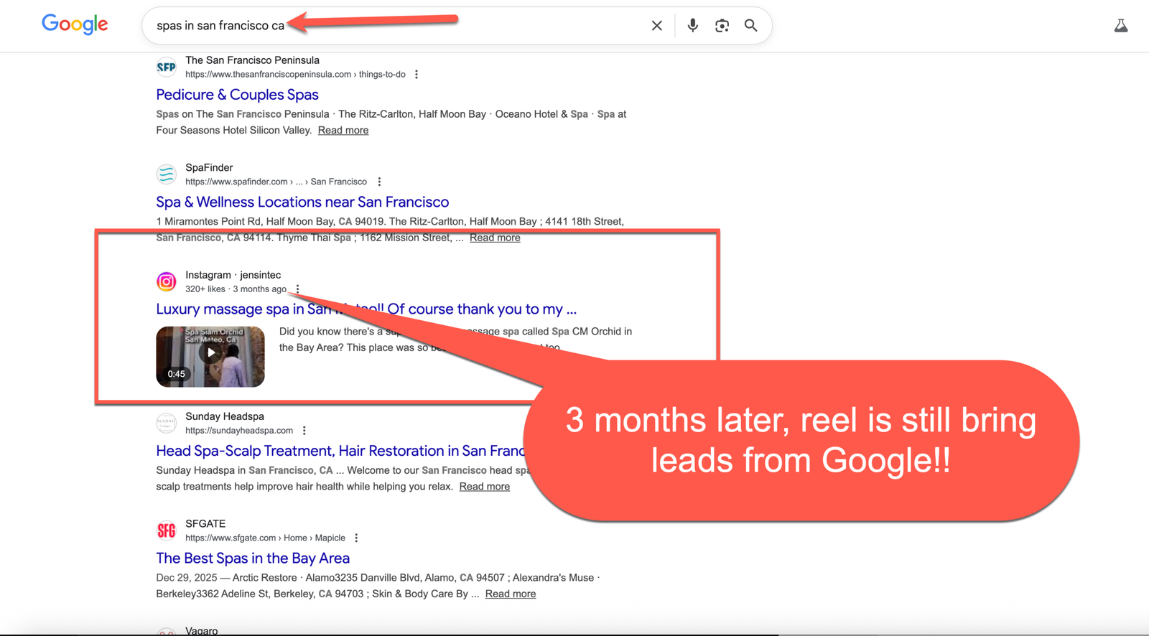Click the Instagram favicon icon

pos(167,281)
